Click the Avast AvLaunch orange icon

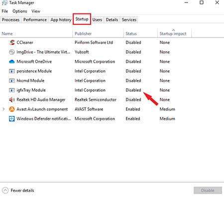[x=12, y=109]
